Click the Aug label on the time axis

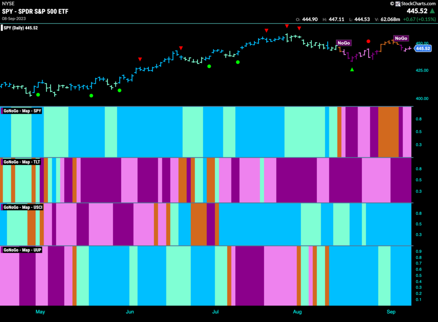tap(297, 312)
